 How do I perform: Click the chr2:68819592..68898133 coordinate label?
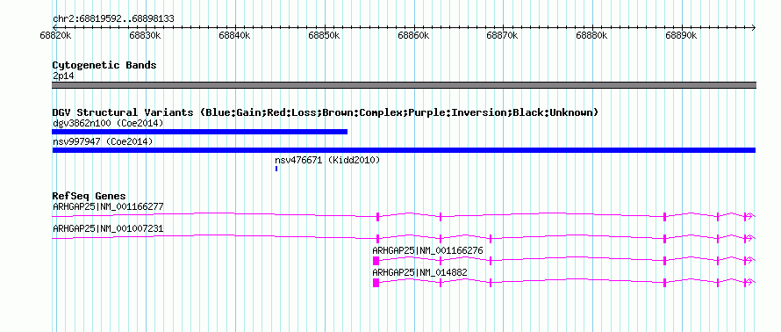(x=113, y=19)
